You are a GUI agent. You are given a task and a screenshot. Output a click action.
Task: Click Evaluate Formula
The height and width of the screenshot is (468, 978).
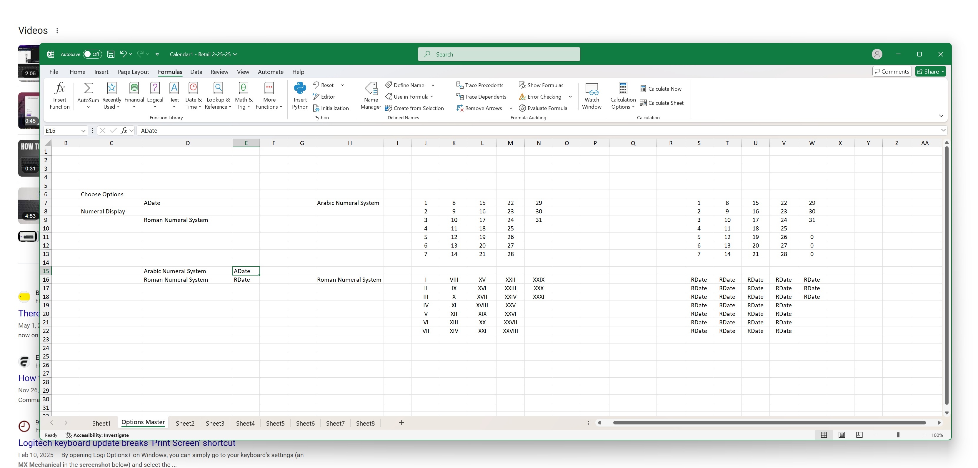pos(543,108)
